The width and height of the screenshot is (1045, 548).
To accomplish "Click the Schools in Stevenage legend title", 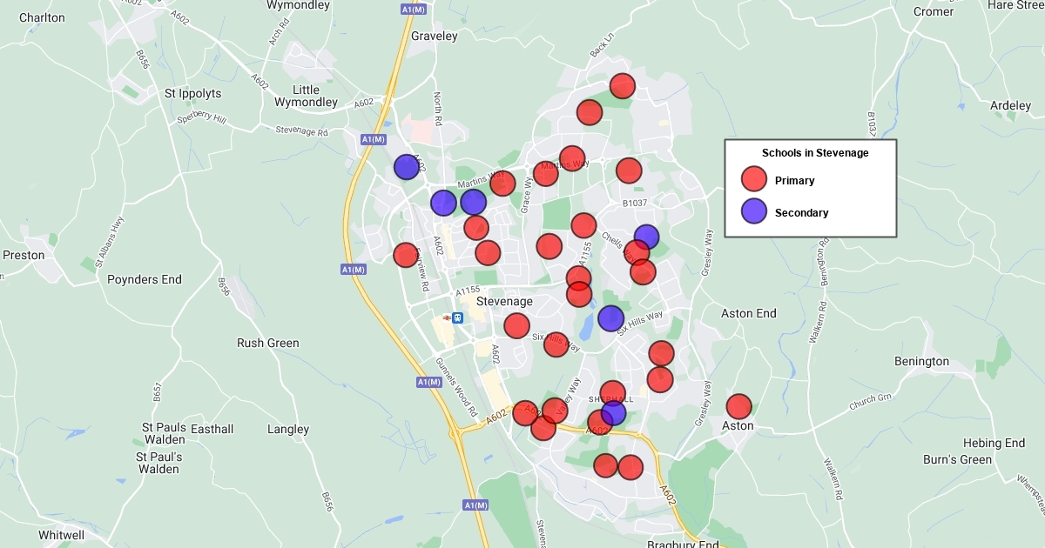I will point(815,153).
